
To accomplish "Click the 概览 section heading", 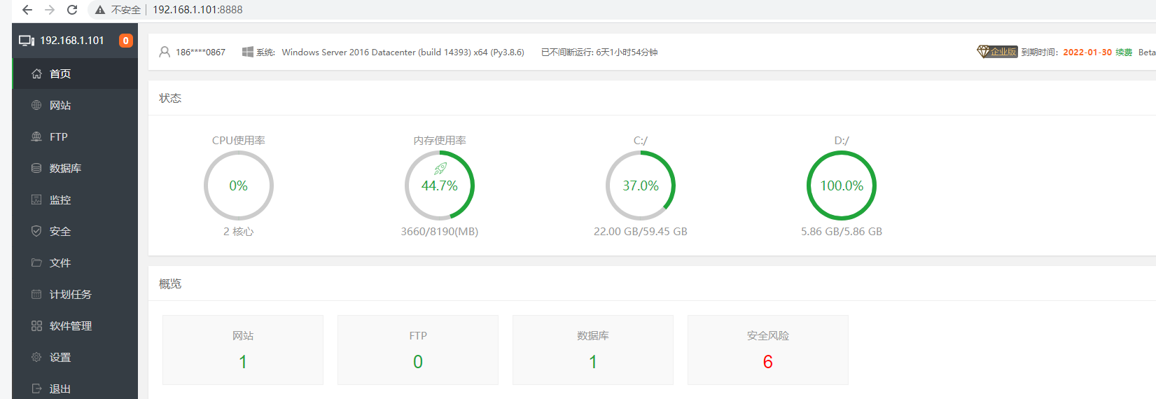I will click(x=170, y=283).
